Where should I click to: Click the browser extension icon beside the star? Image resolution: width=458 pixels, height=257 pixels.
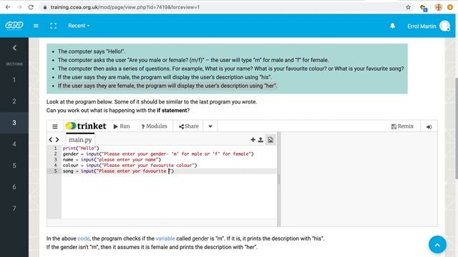[x=423, y=8]
